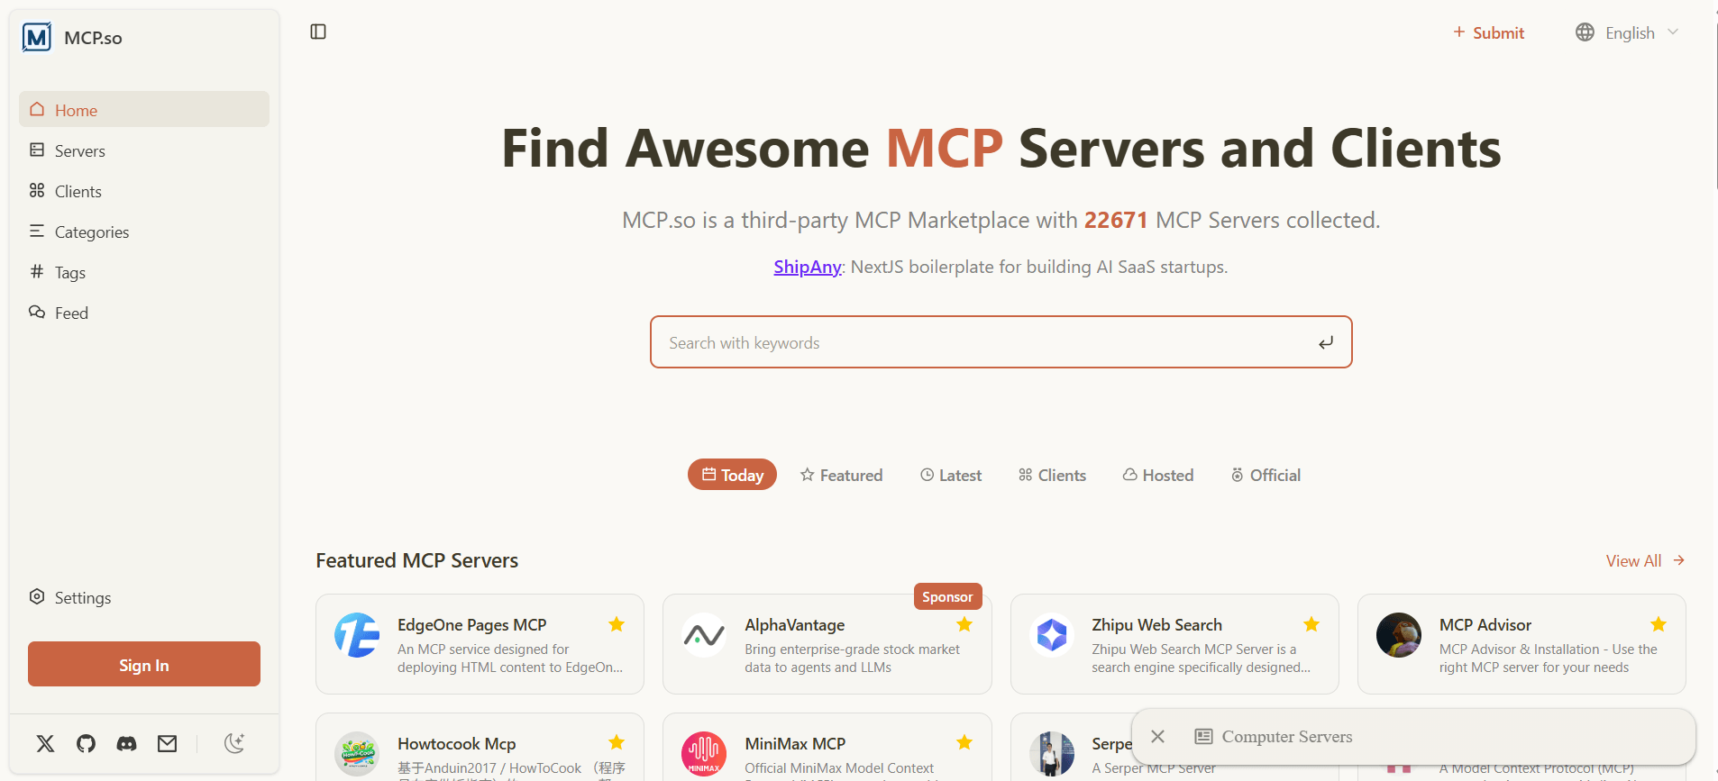This screenshot has width=1718, height=781.
Task: Click the star on AlphaVantage card
Action: pyautogui.click(x=964, y=624)
